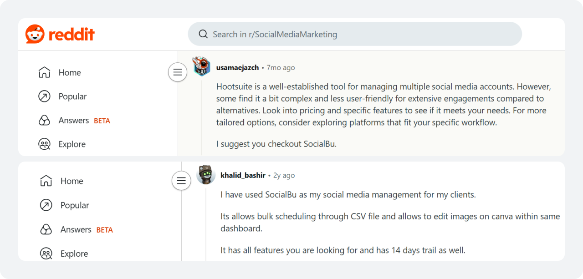Toggle the hamburger menu beside khalid_bashir

coord(181,181)
